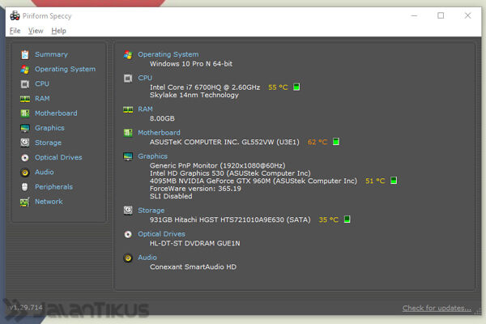
Task: Click the text ForceWare version: 365.19
Action: 195,189
